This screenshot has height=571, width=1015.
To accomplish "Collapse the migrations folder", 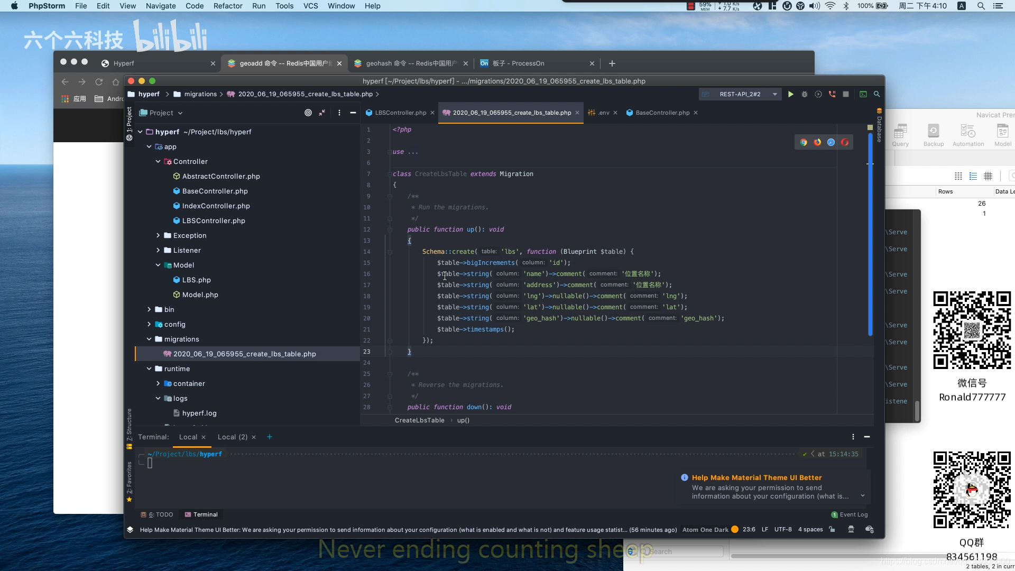I will pyautogui.click(x=149, y=339).
